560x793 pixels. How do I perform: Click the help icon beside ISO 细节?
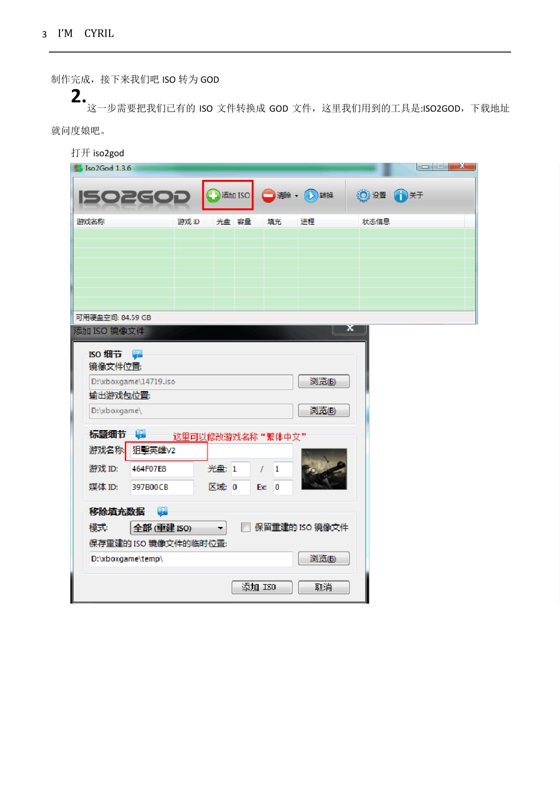(x=137, y=354)
